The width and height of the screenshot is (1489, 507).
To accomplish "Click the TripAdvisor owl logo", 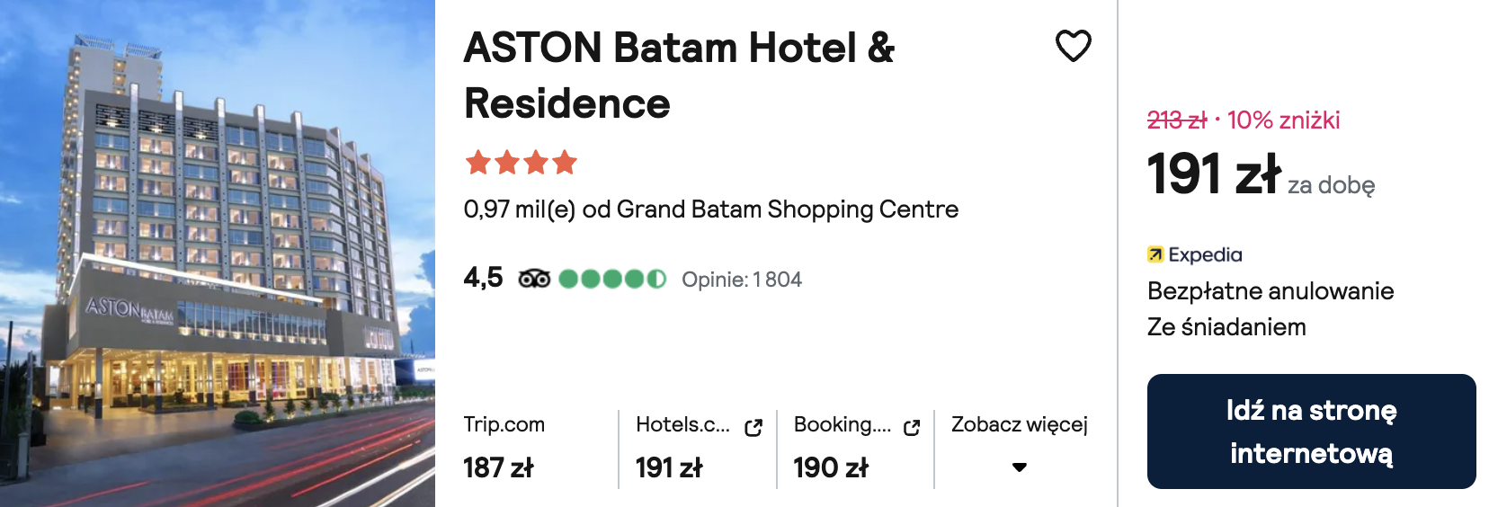I will (534, 279).
